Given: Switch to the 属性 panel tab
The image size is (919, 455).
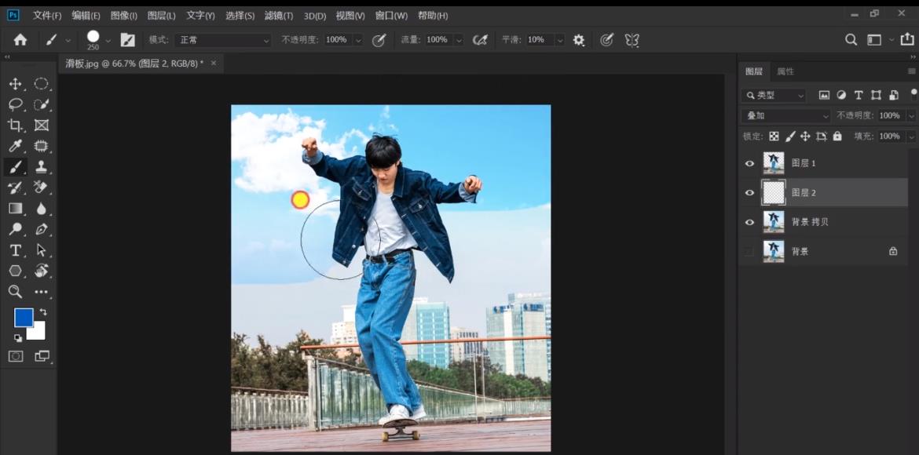Looking at the screenshot, I should (785, 71).
